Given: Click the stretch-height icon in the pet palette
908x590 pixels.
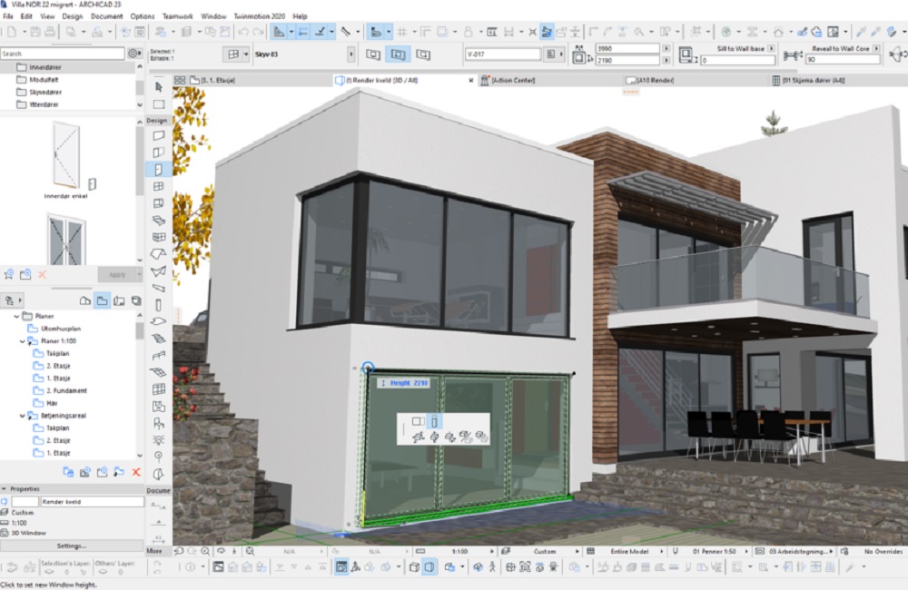Looking at the screenshot, I should pos(434,421).
